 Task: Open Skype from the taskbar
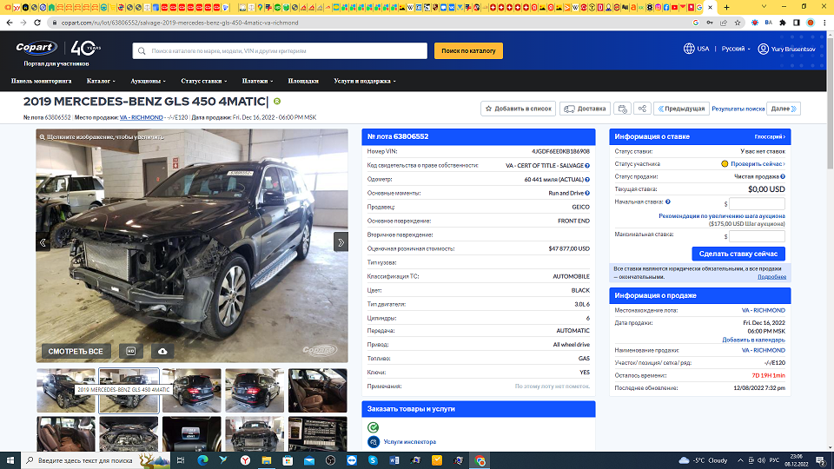click(373, 460)
